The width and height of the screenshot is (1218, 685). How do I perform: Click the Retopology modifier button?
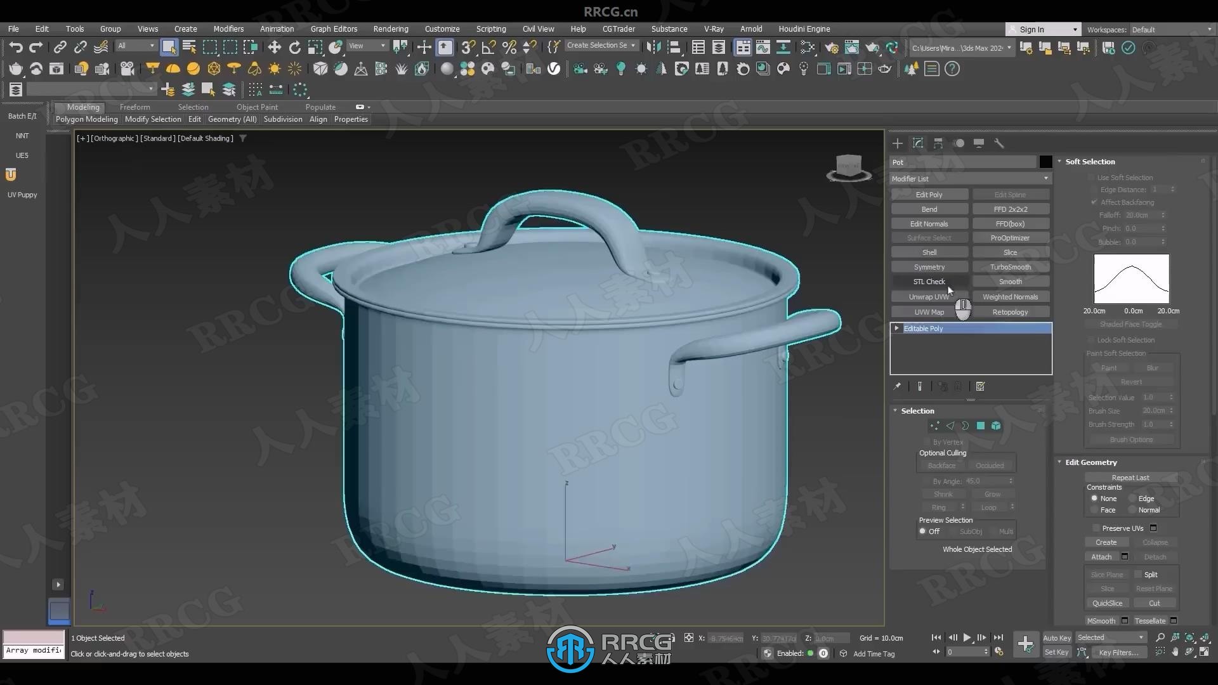click(x=1011, y=312)
